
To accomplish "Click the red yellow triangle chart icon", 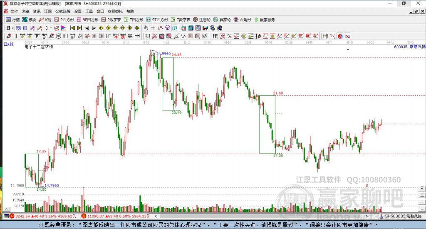I will [x=63, y=28].
